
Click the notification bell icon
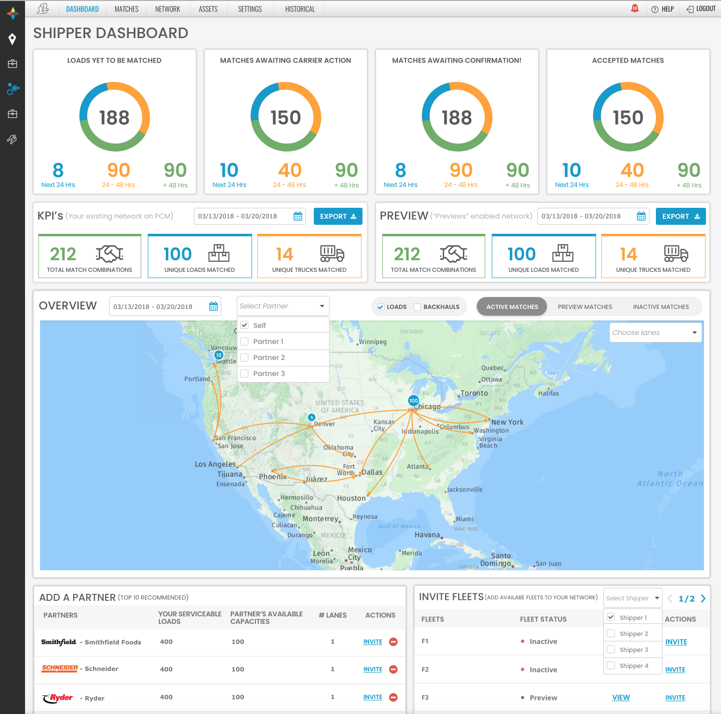tap(634, 9)
